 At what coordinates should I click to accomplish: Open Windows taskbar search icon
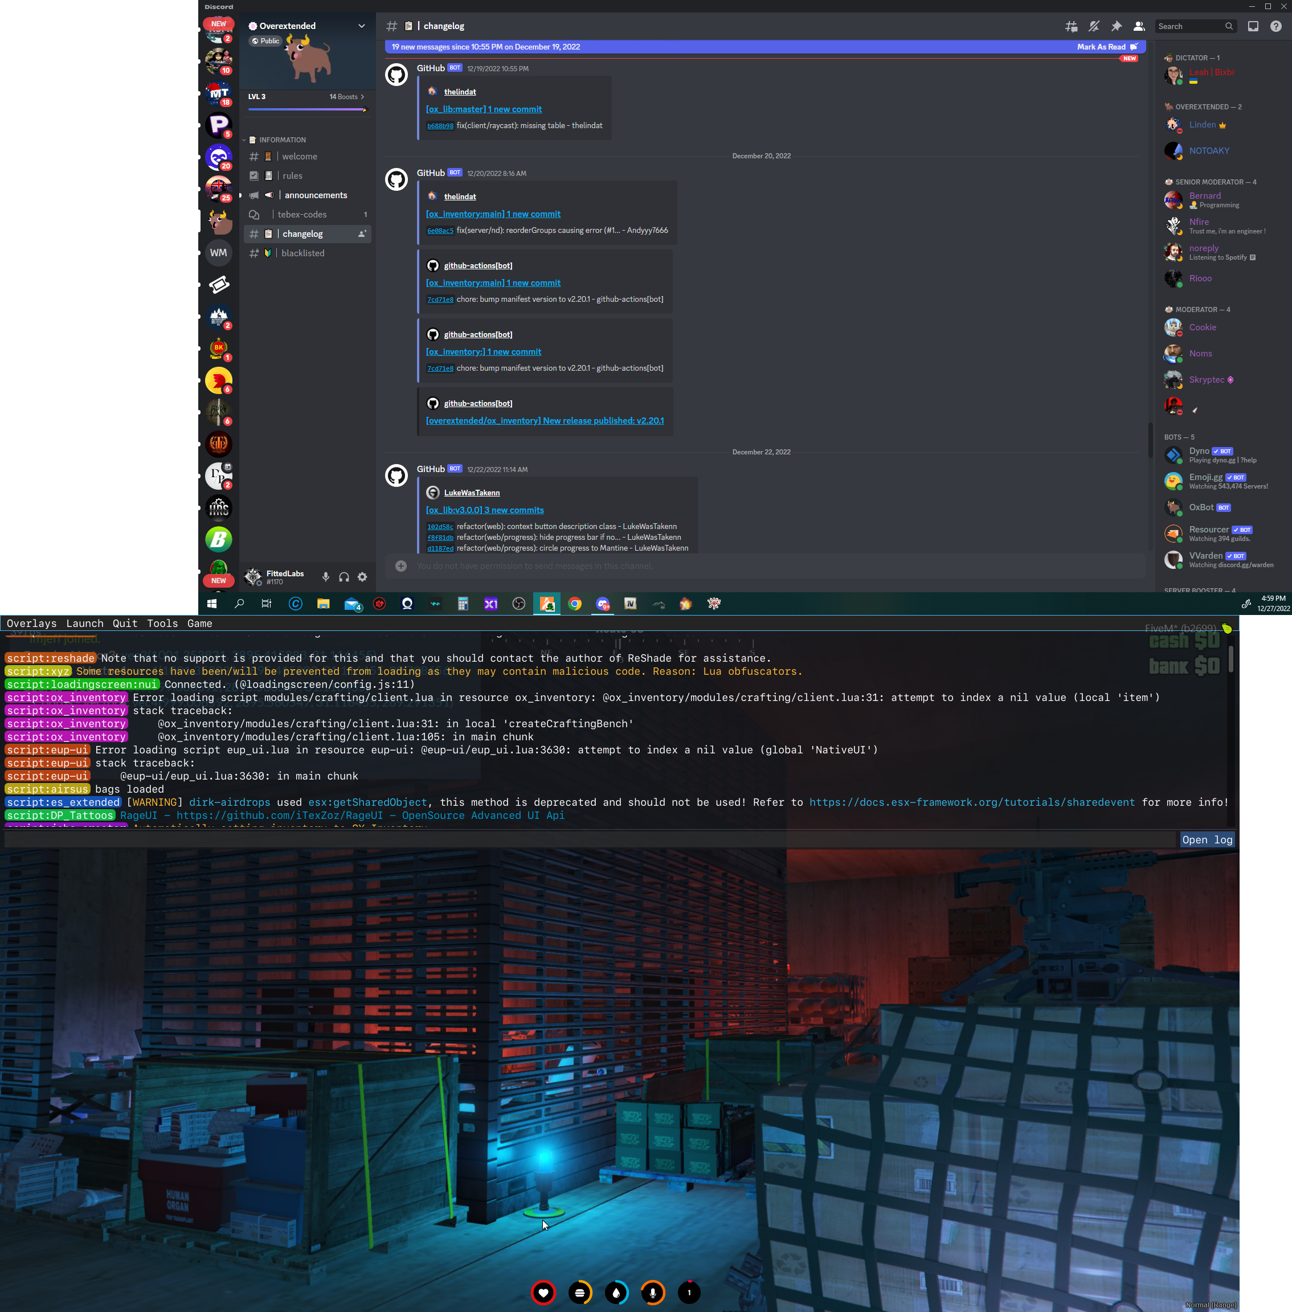[239, 604]
